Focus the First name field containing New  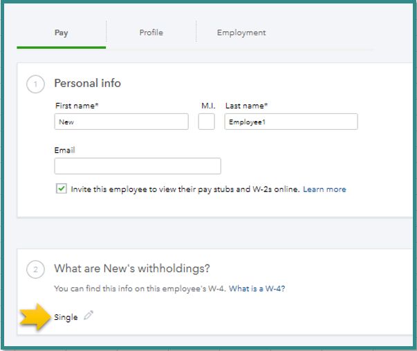tap(121, 122)
